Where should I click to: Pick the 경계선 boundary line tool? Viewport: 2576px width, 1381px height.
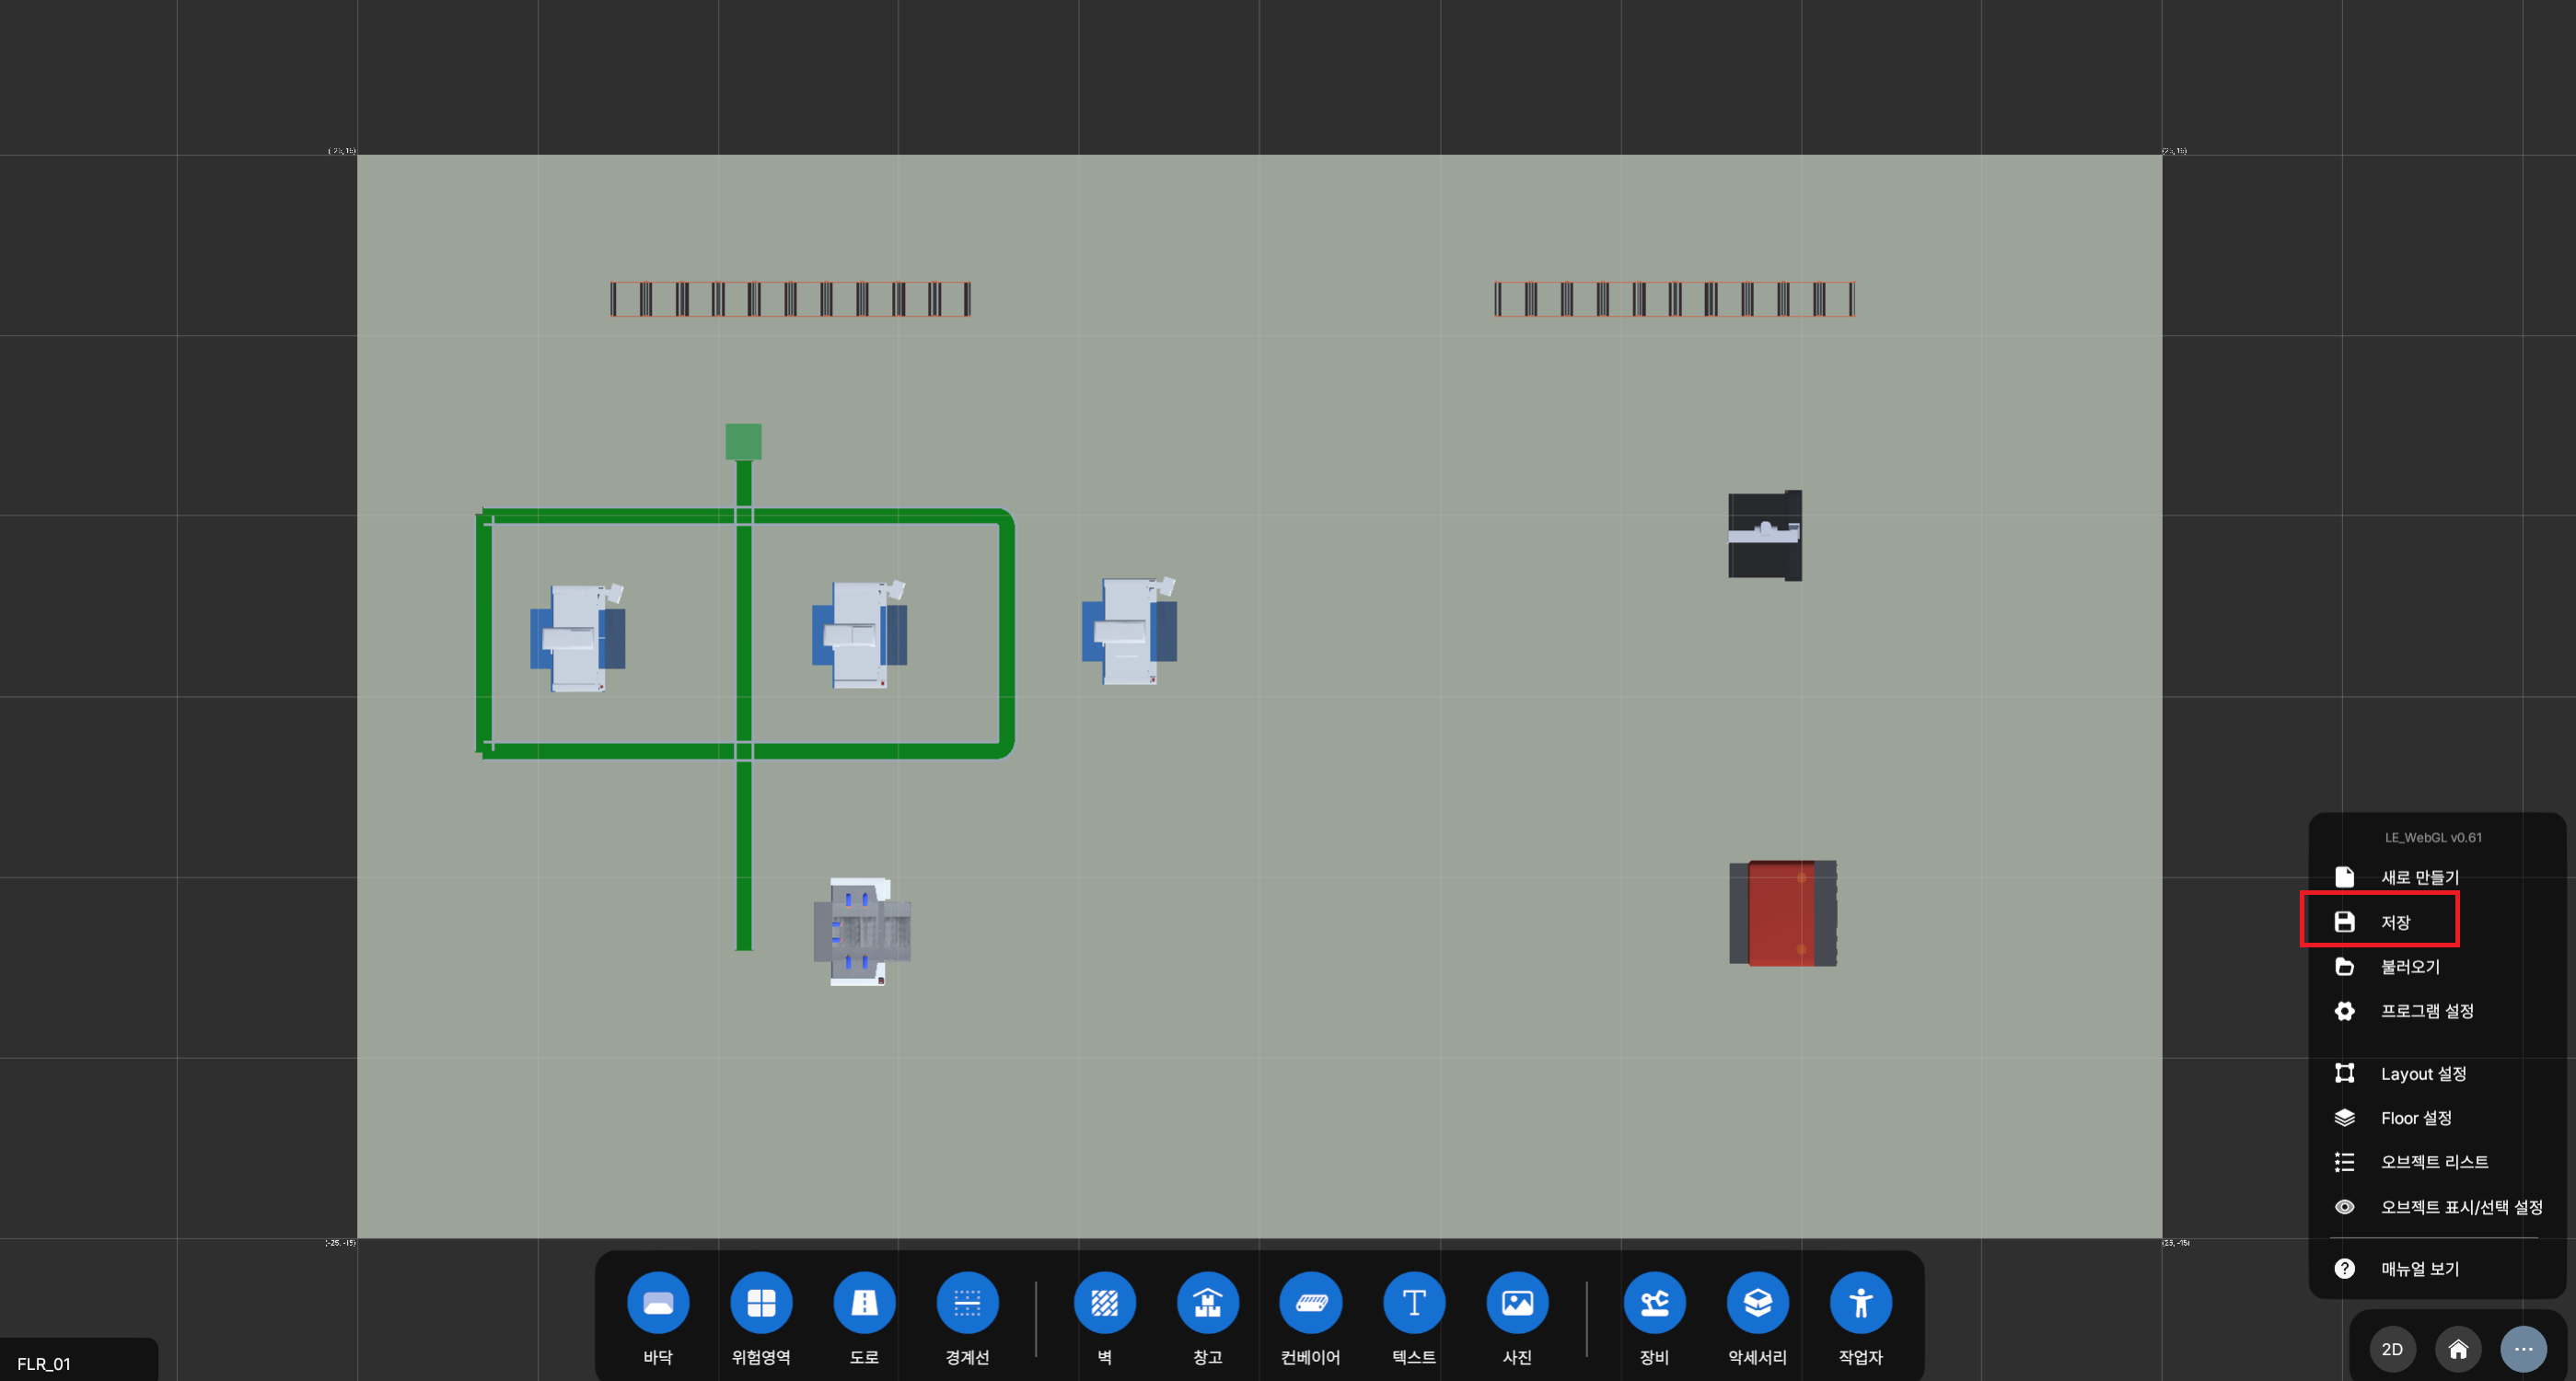[x=967, y=1302]
